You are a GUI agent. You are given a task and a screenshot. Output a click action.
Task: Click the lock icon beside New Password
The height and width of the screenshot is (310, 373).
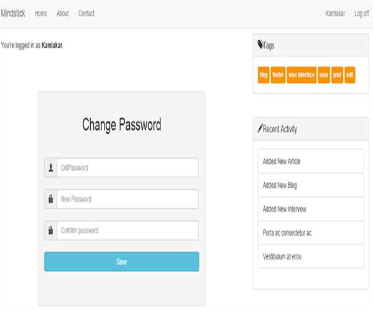pos(50,199)
